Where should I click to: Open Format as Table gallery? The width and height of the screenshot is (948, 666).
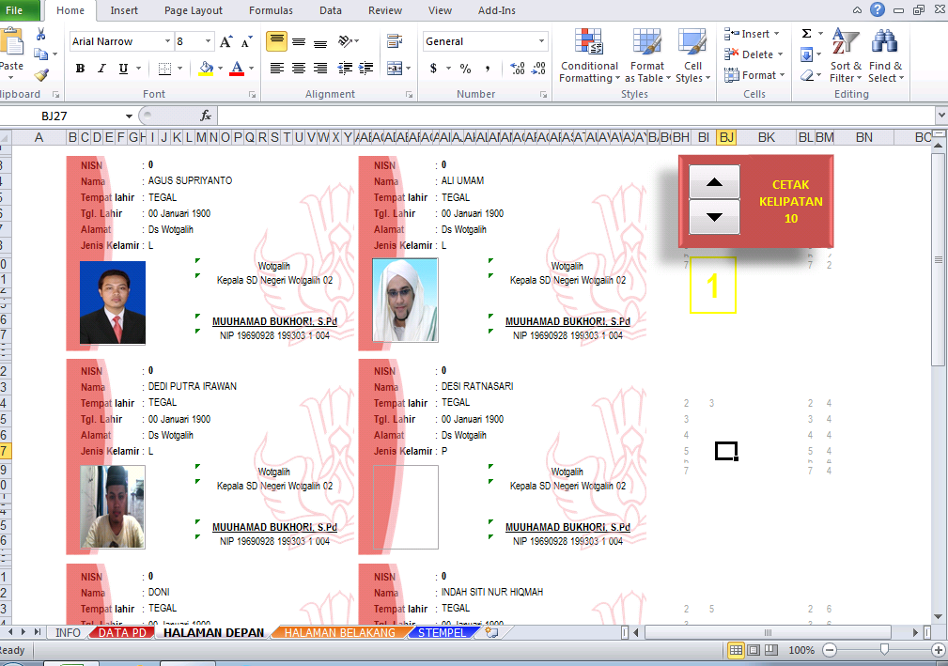point(647,55)
